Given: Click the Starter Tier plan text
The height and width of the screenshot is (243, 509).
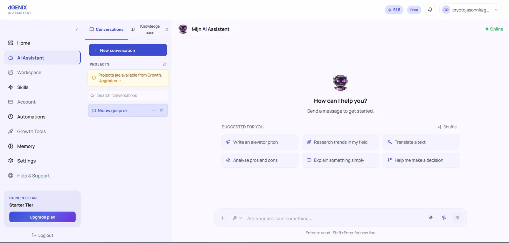Looking at the screenshot, I should [x=21, y=205].
